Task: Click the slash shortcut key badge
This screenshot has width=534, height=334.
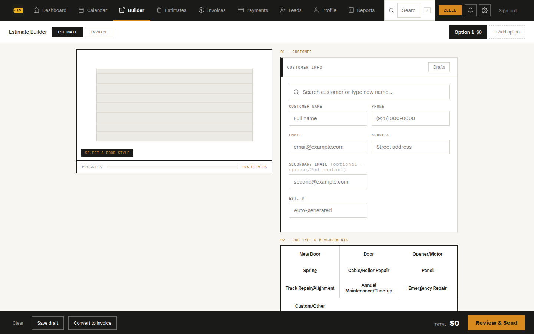Action: point(427,10)
